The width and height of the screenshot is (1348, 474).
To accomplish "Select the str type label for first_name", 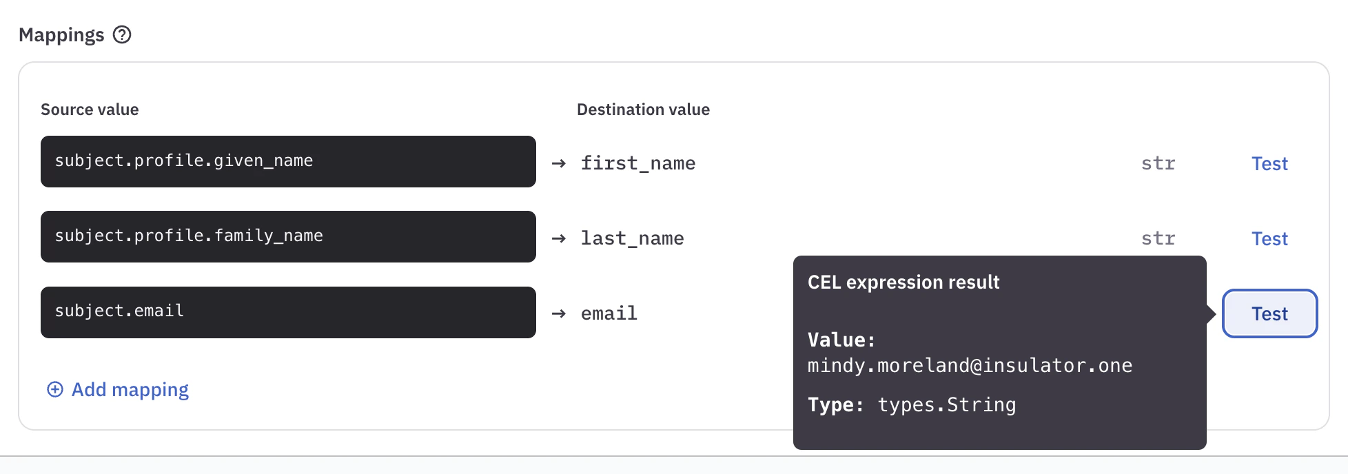I will [x=1158, y=163].
